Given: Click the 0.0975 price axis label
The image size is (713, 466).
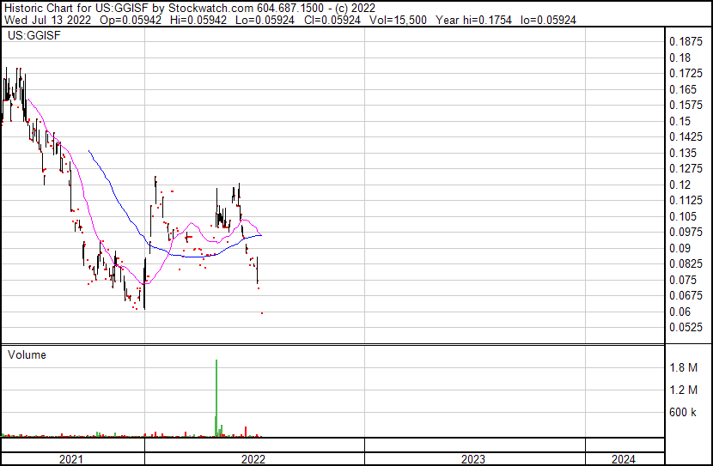Looking at the screenshot, I should pos(685,233).
